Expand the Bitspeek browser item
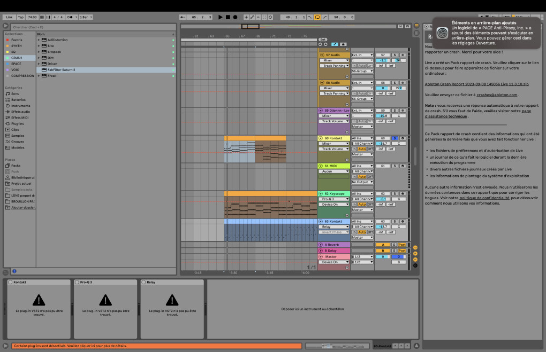The width and height of the screenshot is (546, 352). [x=39, y=52]
